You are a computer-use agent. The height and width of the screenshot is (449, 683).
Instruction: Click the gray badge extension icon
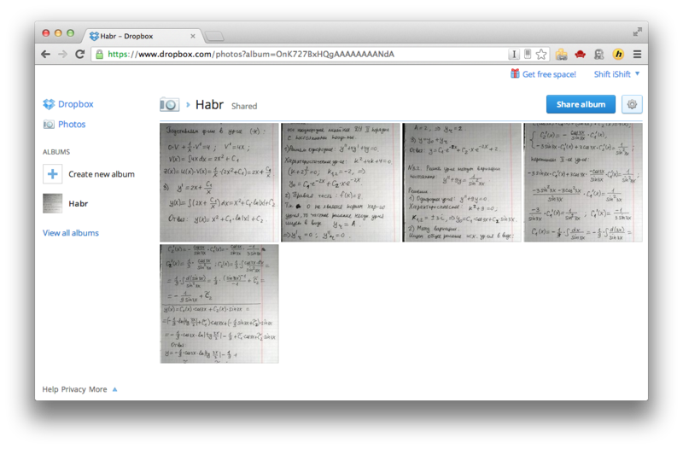pyautogui.click(x=599, y=54)
